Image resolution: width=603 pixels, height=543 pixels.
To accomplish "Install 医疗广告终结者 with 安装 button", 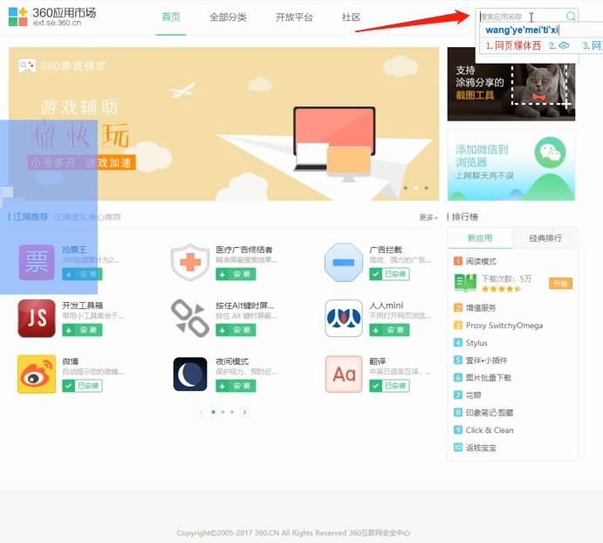I will 236,274.
